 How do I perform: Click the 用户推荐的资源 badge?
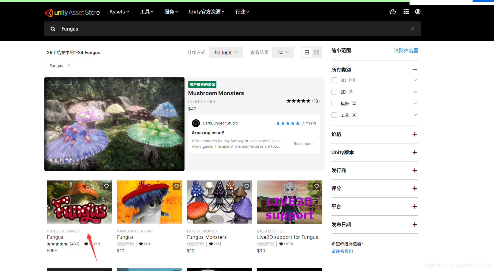coord(202,85)
